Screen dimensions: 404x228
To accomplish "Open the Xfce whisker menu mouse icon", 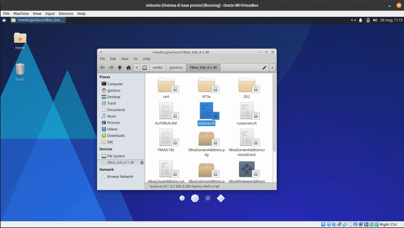I will (4, 20).
